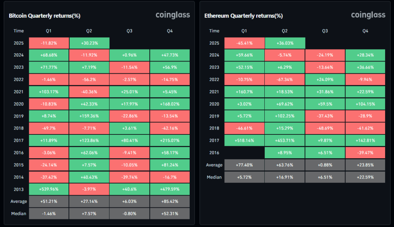394x227 pixels.
Task: Select Ethereum 2017 Q1 +518.14% cell
Action: click(x=244, y=141)
